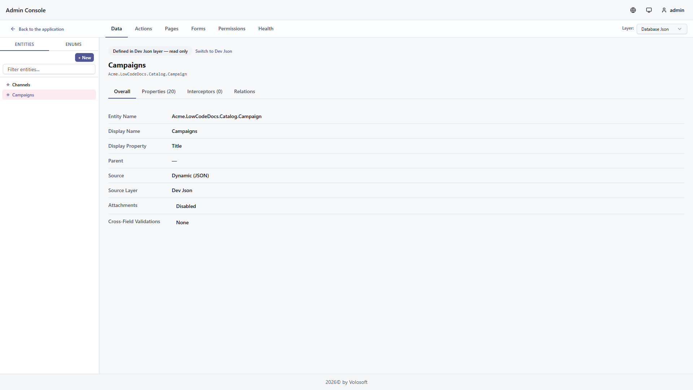Viewport: 693px width, 390px height.
Task: Open the Properties (20) tab
Action: coord(158,91)
